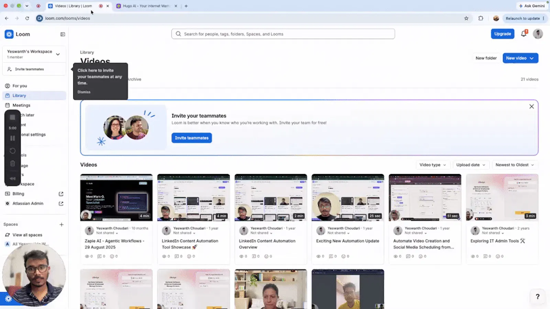The height and width of the screenshot is (309, 550).
Task: Open a new browser tab
Action: click(x=186, y=6)
